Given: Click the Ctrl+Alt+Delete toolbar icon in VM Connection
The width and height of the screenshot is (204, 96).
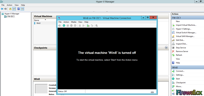Looking at the screenshot, I should pyautogui.click(x=59, y=26).
